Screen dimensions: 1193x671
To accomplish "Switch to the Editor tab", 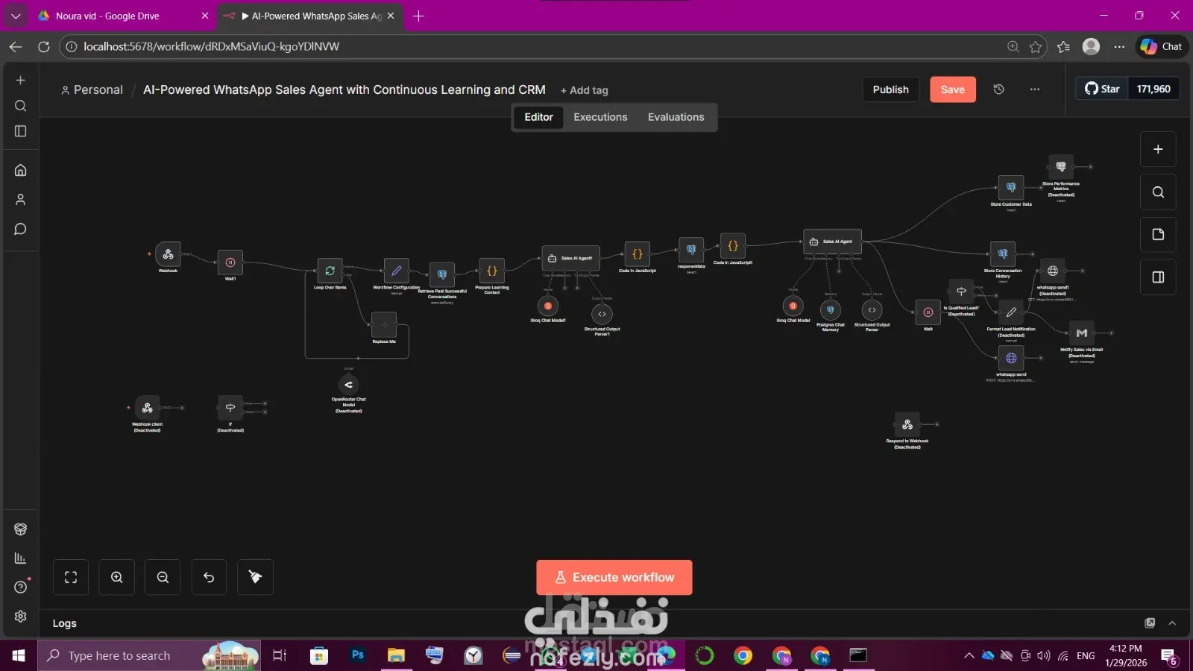I will [x=538, y=117].
